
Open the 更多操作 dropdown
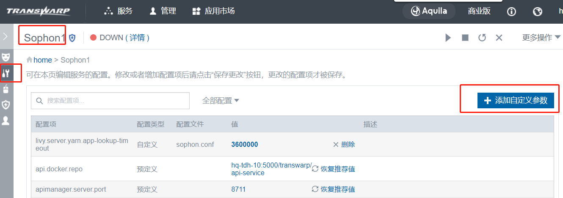coord(541,38)
